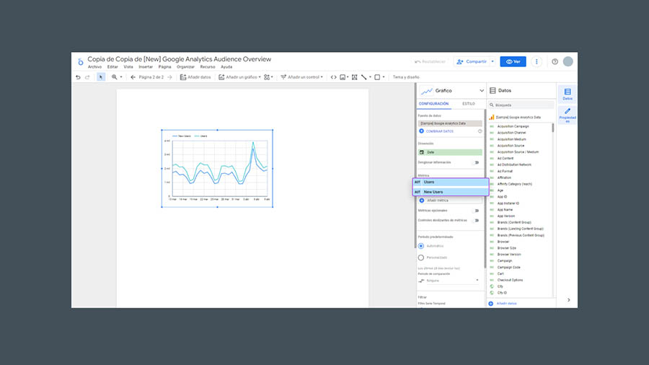Open the Organizar menu
Viewport: 649px width, 365px height.
coord(185,67)
